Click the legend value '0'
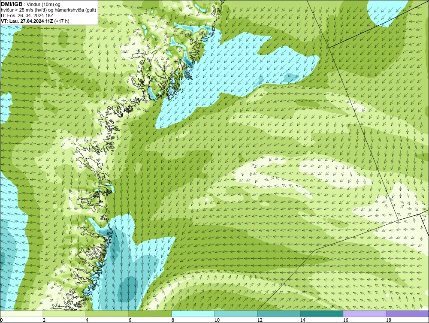The image size is (429, 323). pos(2,320)
